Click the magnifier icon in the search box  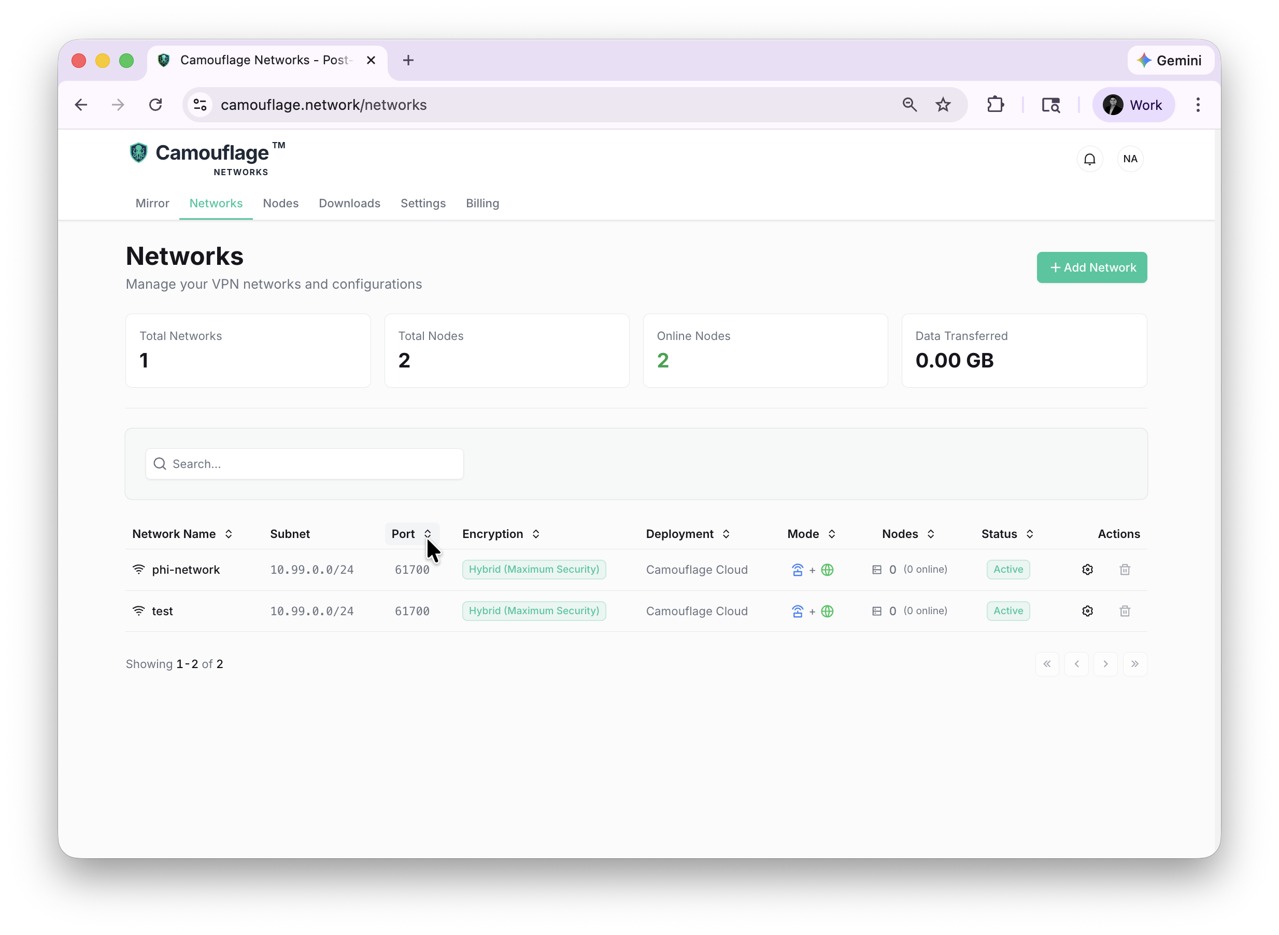(160, 463)
